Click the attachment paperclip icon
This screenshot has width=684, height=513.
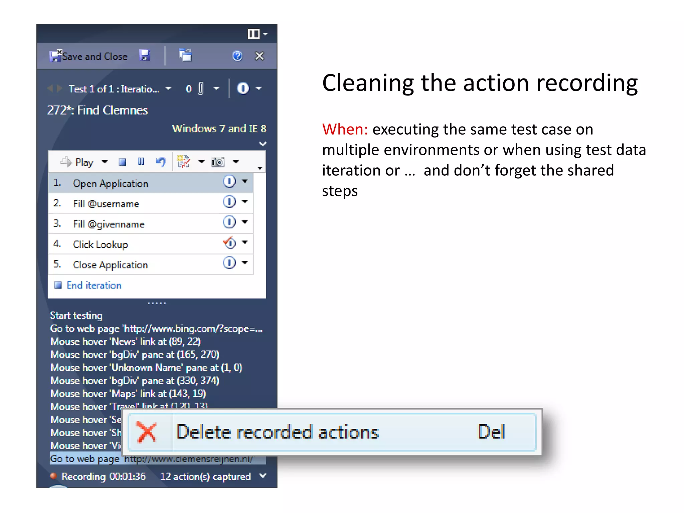[200, 89]
